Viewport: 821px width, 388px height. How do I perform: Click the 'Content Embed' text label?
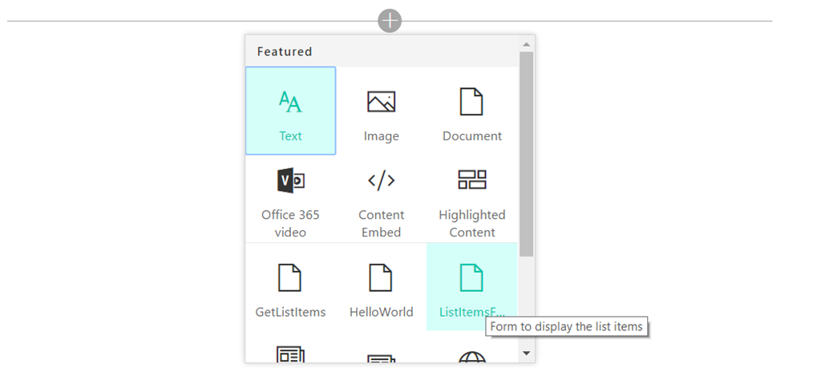coord(381,224)
